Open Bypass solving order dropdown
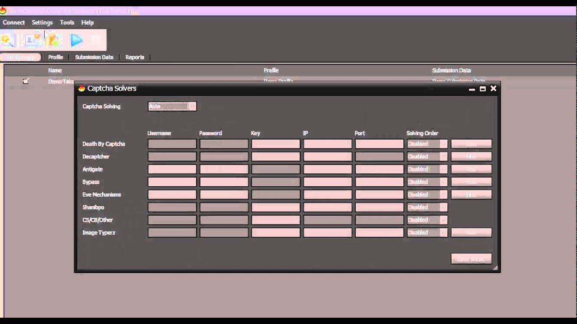 [x=427, y=182]
